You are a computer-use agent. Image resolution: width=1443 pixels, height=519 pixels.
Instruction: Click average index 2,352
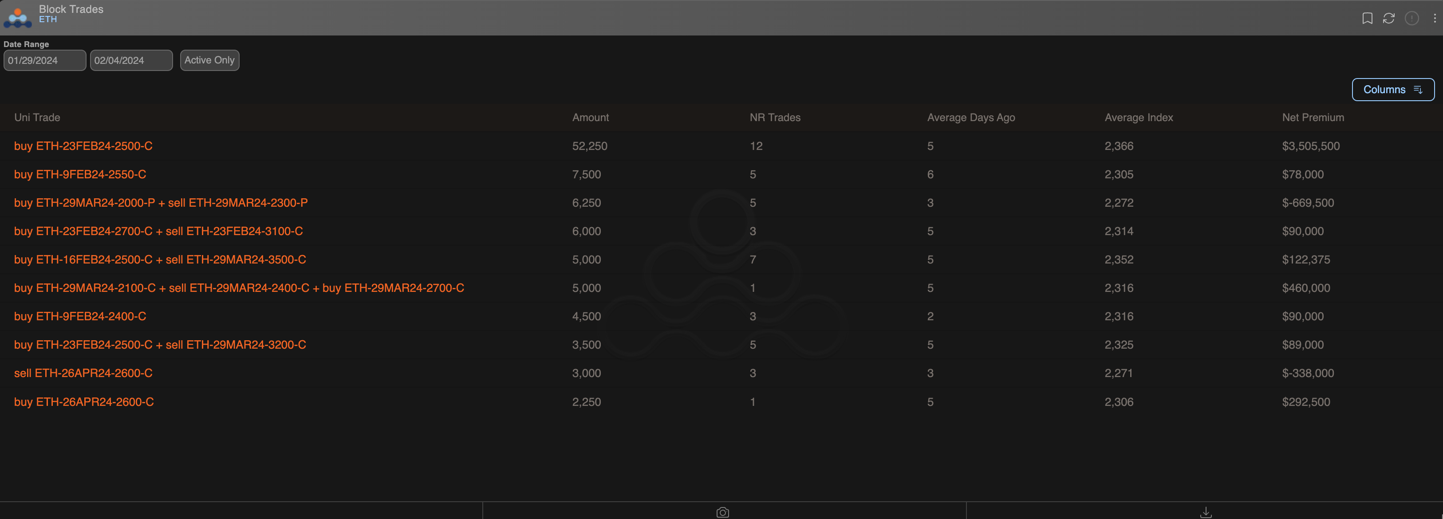point(1119,260)
